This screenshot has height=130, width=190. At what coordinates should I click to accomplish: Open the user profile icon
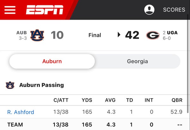tap(149, 10)
